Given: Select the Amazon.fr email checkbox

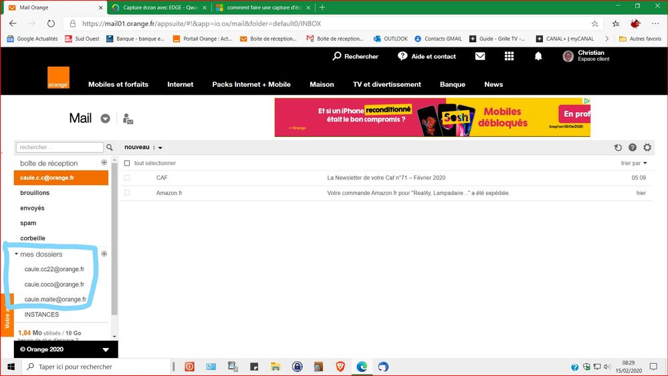Looking at the screenshot, I should coord(127,193).
